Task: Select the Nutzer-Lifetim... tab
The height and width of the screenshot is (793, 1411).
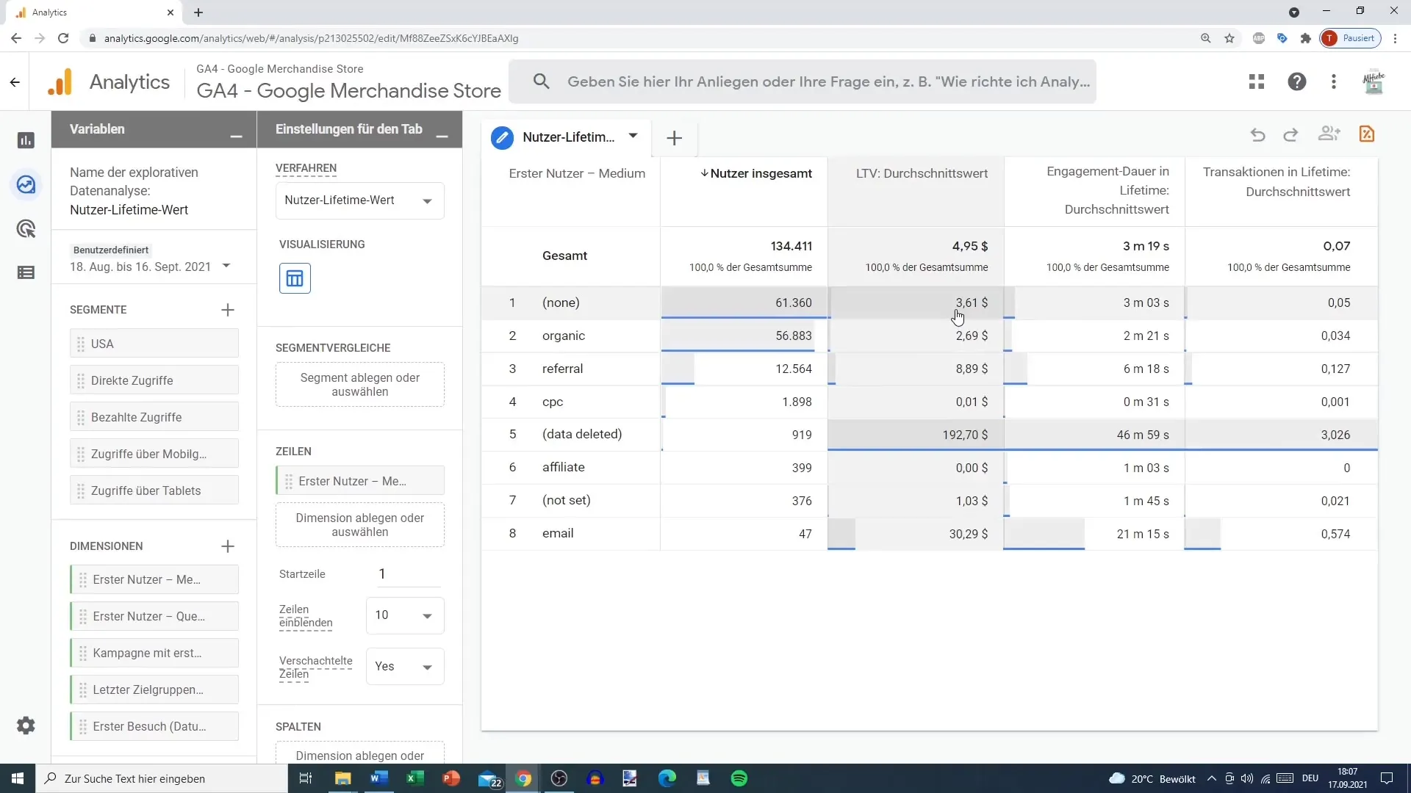Action: (568, 137)
